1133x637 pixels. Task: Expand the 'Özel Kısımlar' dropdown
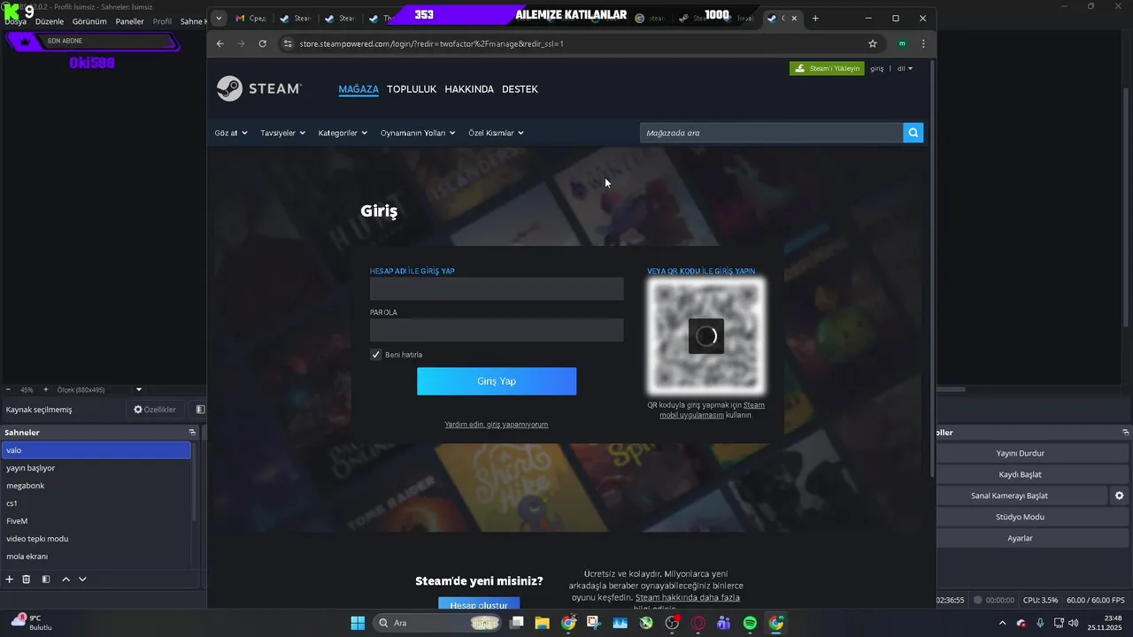[496, 133]
